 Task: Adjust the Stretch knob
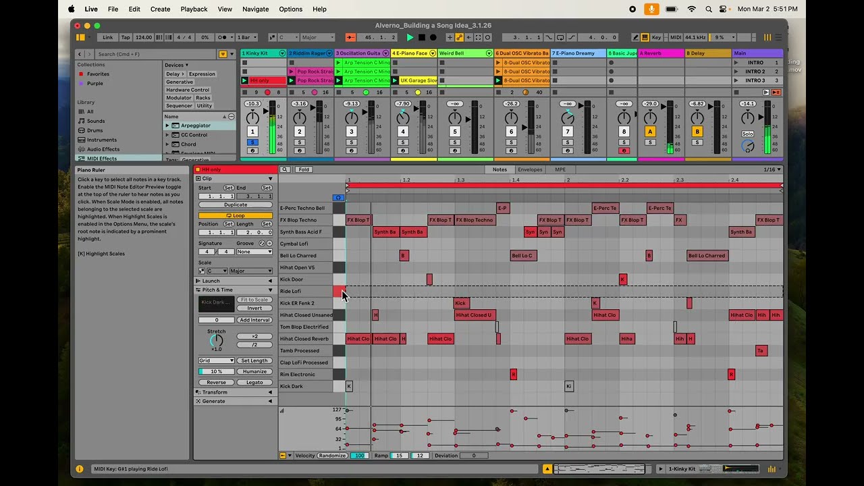pyautogui.click(x=216, y=341)
